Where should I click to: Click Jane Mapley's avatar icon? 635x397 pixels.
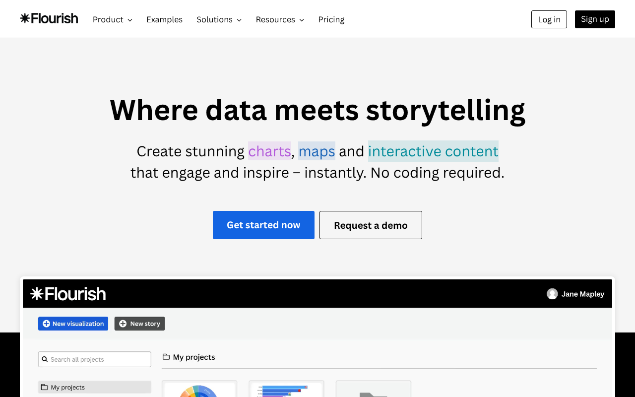(x=552, y=294)
